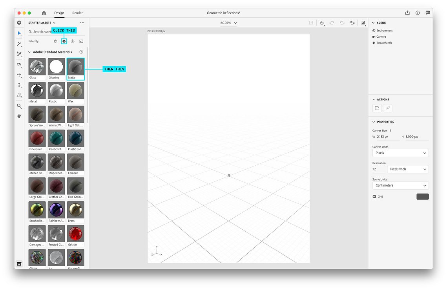Open the Scene Units Centimeters dropdown
Viewport: 447px width, 289px height.
[401, 185]
